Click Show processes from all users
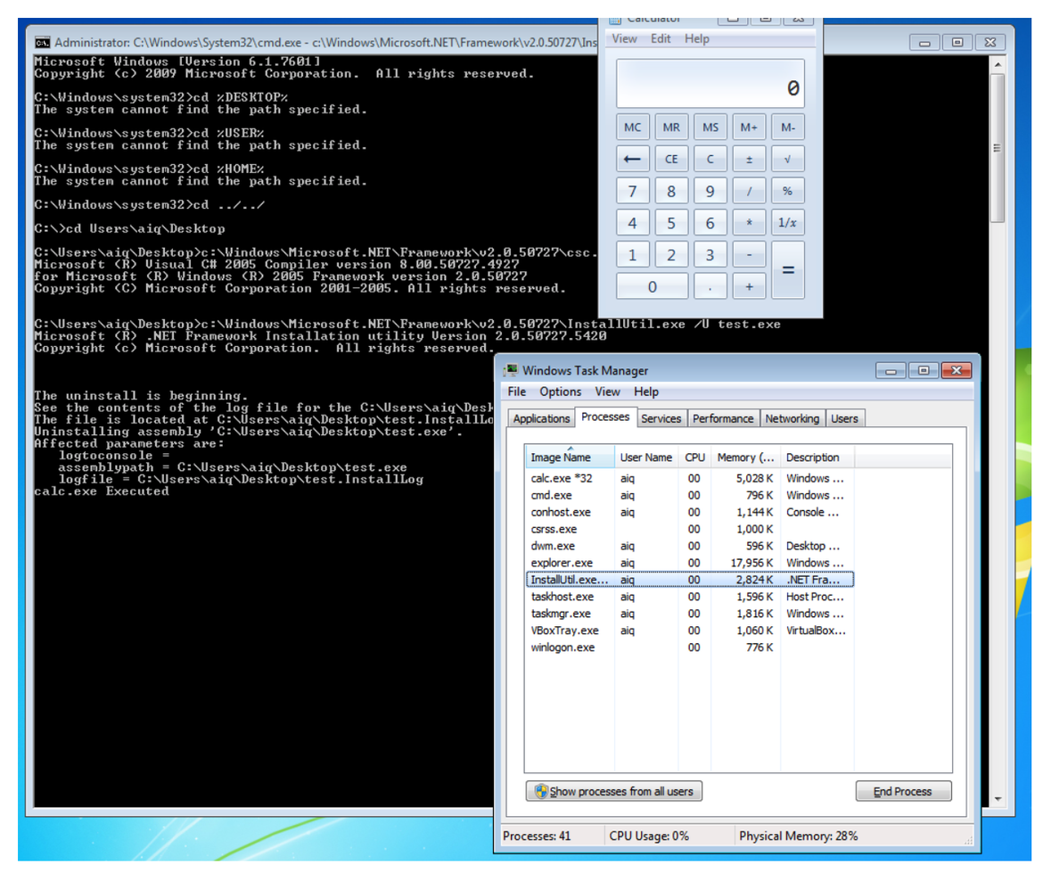The height and width of the screenshot is (874, 1043). click(613, 791)
